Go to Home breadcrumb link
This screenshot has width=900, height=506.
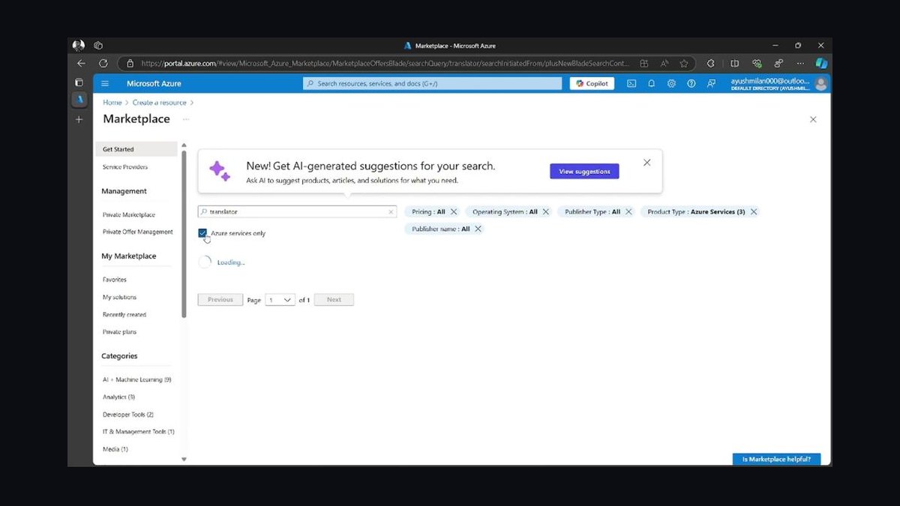pos(112,103)
